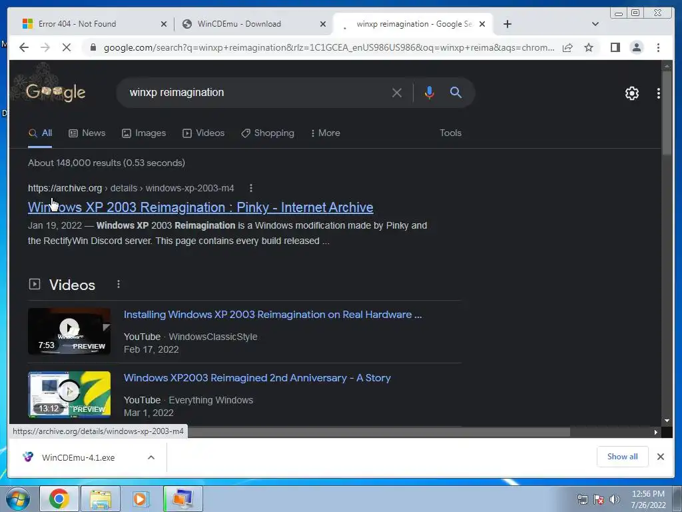Click the archive.org breadcrumb URL
Viewport: 682px width, 512px height.
coord(131,188)
